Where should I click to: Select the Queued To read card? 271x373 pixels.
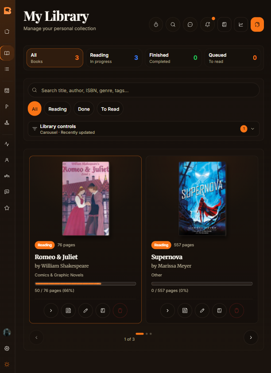[x=232, y=58]
